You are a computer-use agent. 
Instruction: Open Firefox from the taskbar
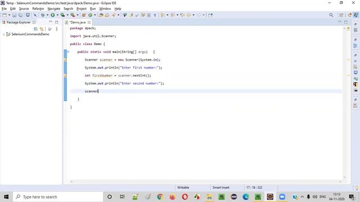pyautogui.click(x=172, y=197)
